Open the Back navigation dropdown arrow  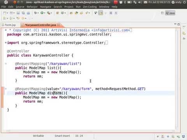pos(26,18)
